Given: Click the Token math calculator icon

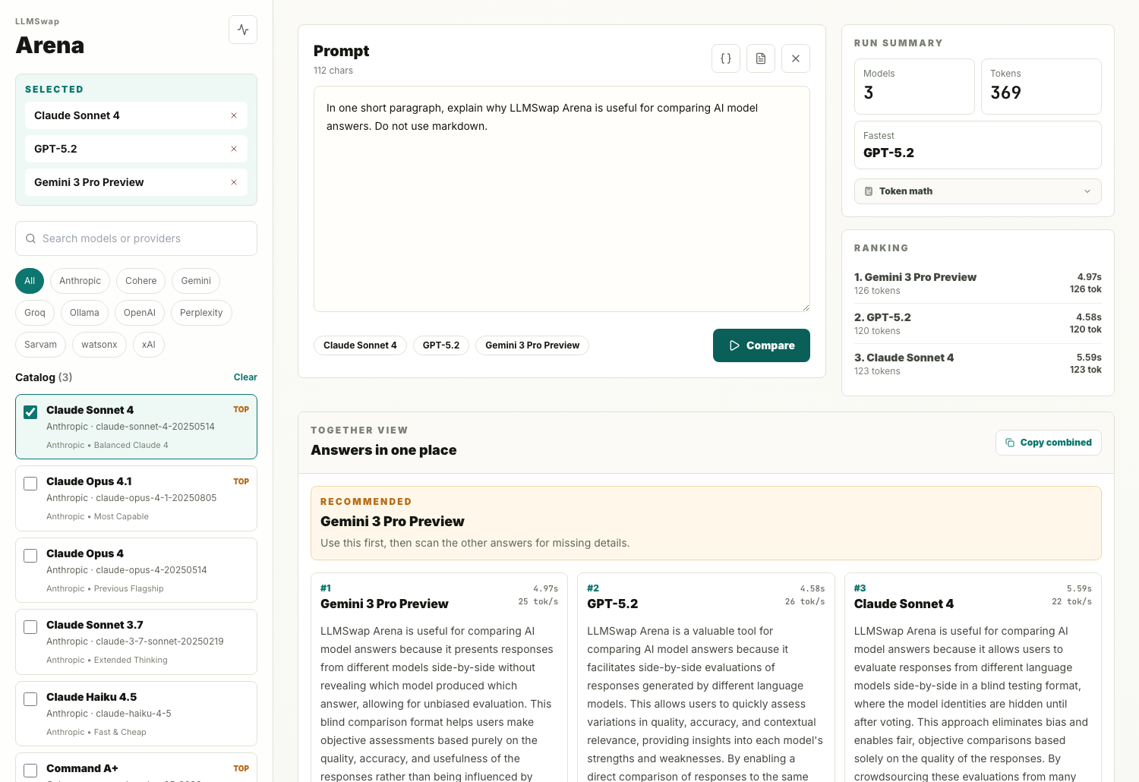Looking at the screenshot, I should click(x=869, y=191).
